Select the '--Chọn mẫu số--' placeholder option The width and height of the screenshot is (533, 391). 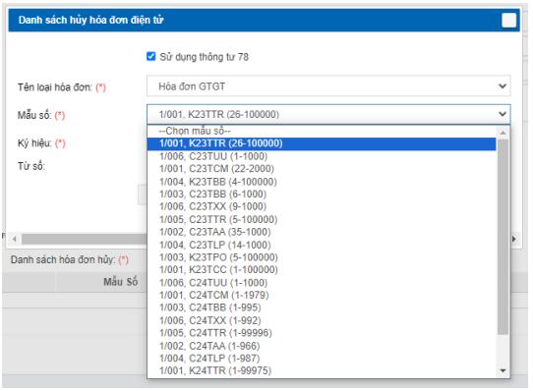click(x=322, y=131)
